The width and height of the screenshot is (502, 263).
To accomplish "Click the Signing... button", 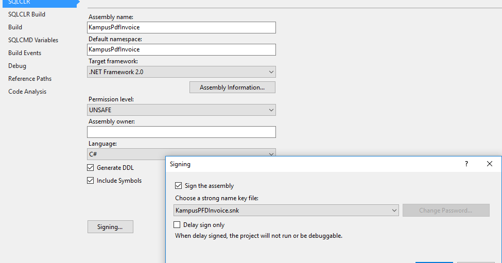I will click(110, 226).
